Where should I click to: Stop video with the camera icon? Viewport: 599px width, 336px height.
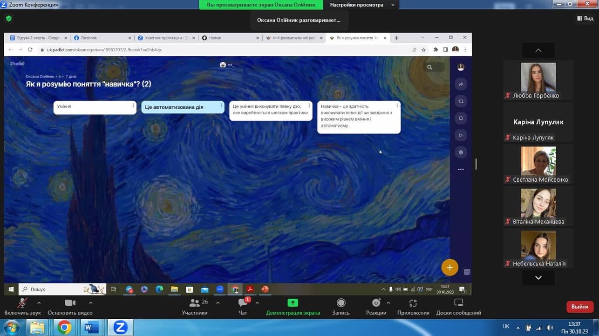(70, 303)
